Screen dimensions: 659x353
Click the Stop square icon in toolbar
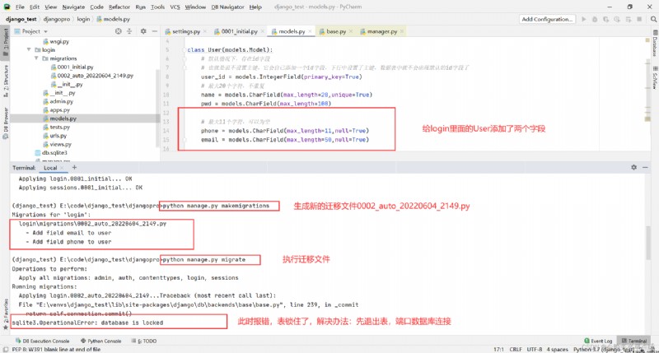[639, 19]
